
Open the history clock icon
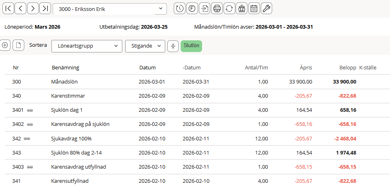tap(179, 8)
